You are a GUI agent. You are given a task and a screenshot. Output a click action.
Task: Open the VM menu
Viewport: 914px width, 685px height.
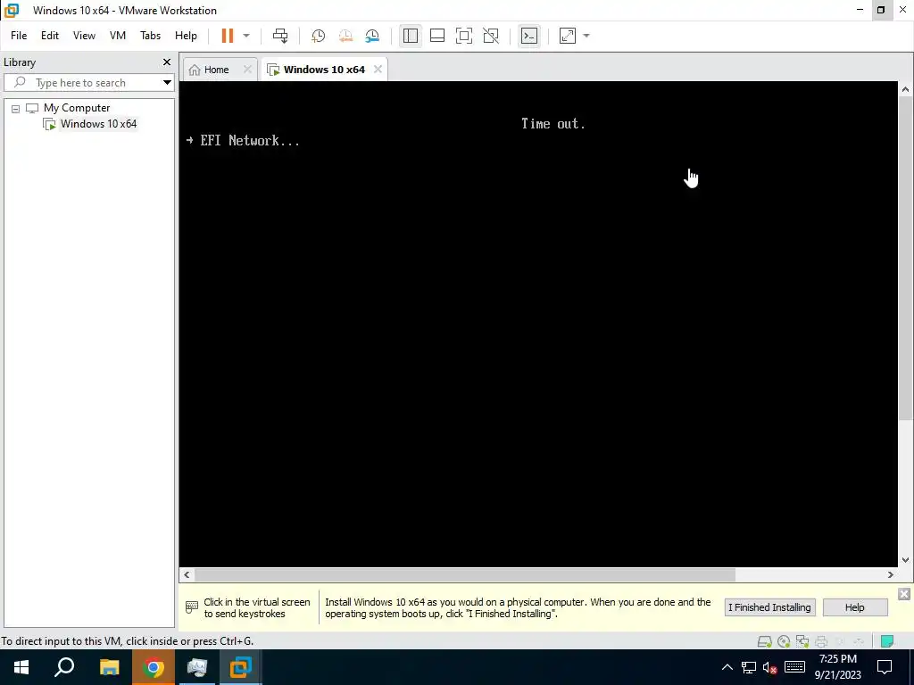coord(118,36)
